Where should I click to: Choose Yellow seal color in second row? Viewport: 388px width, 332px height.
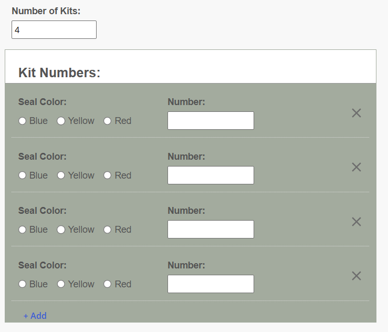point(61,175)
